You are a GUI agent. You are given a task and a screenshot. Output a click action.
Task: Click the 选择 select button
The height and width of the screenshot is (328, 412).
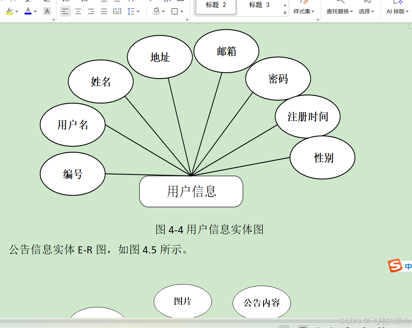(x=365, y=11)
